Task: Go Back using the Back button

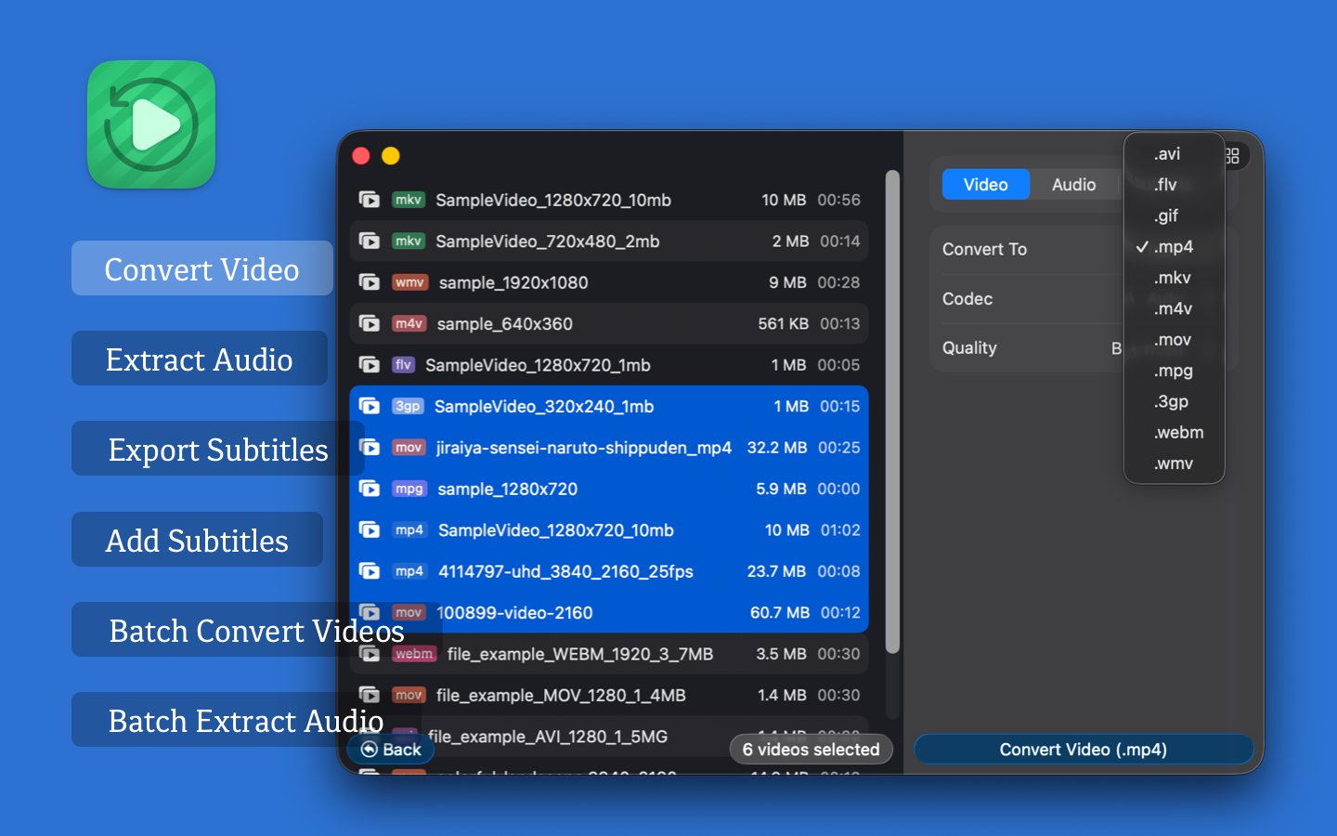Action: (391, 750)
